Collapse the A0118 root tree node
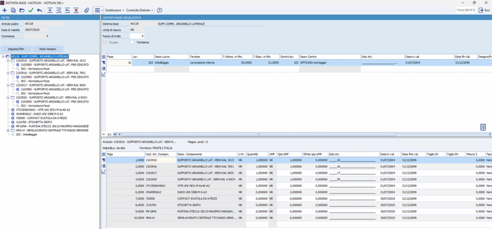 tap(3, 57)
